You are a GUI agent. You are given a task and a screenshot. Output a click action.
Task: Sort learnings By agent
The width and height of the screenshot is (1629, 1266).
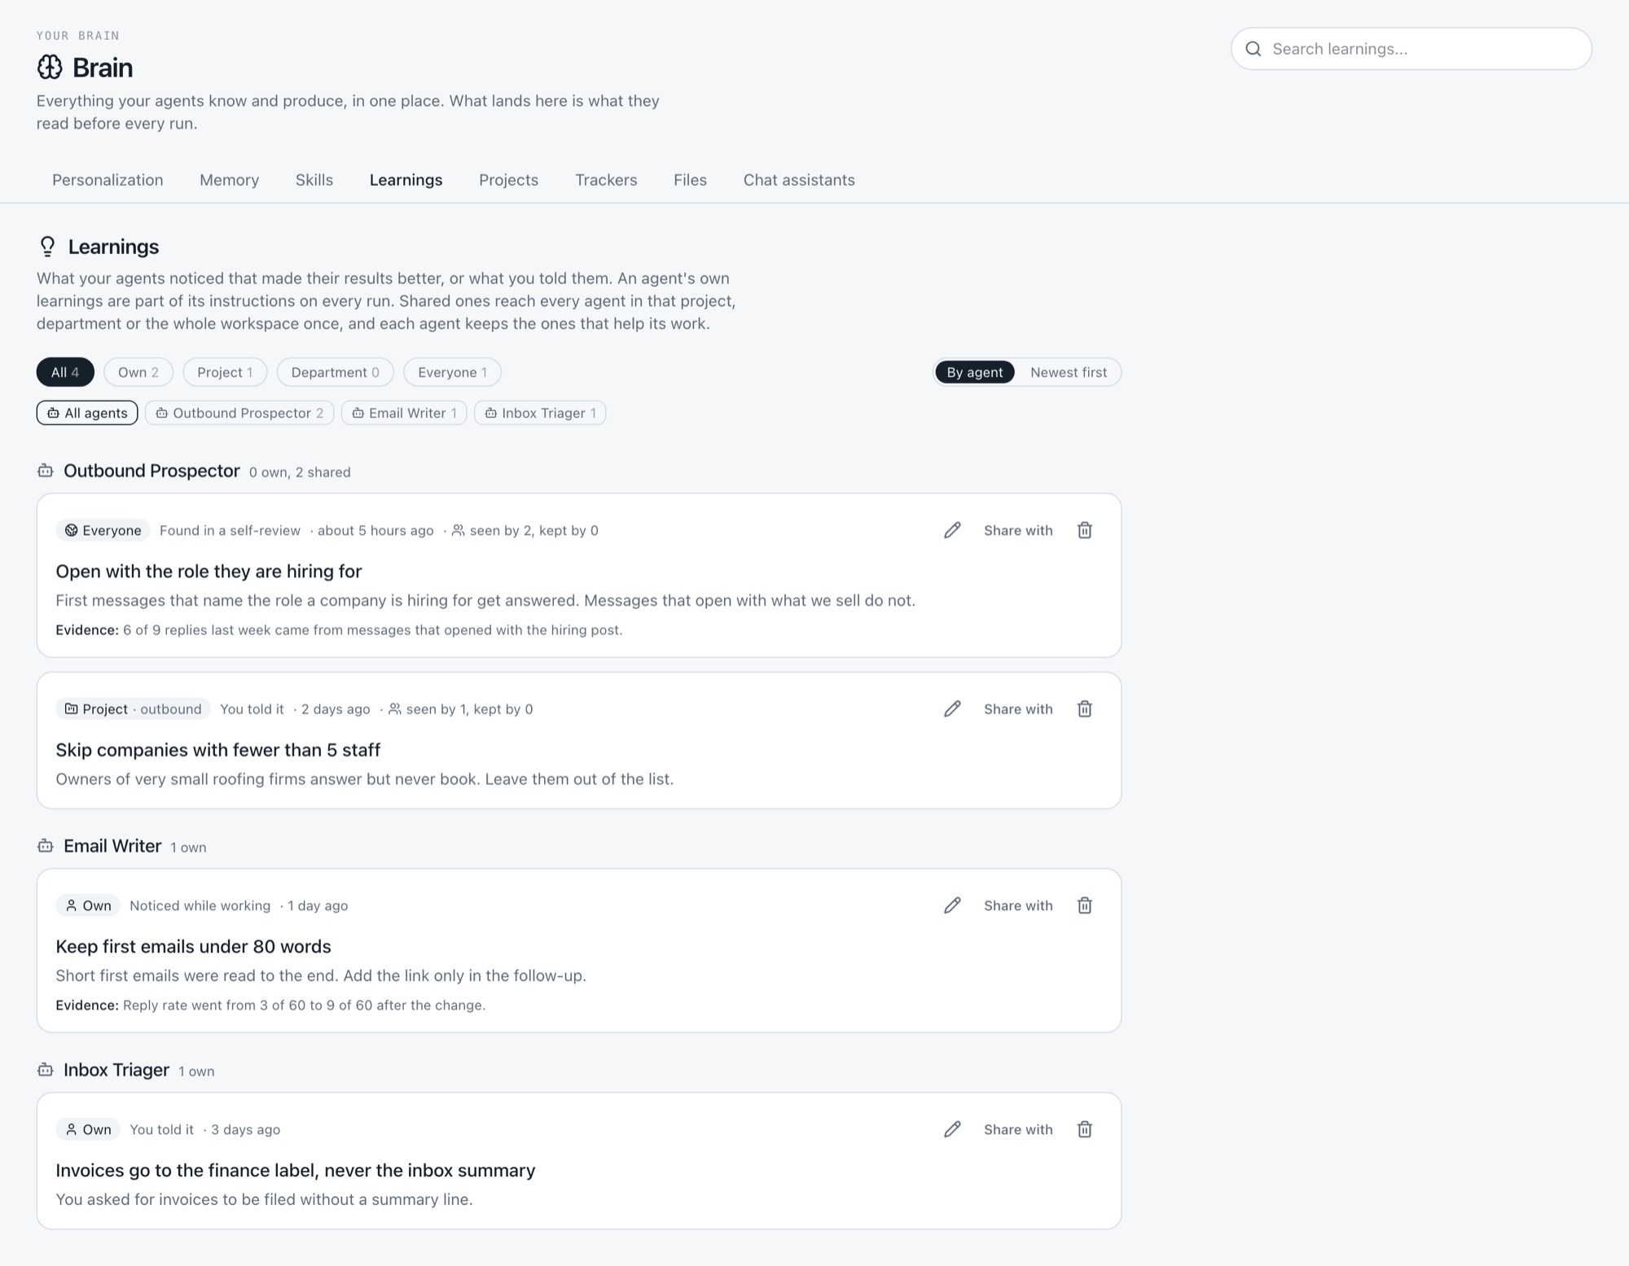click(974, 372)
